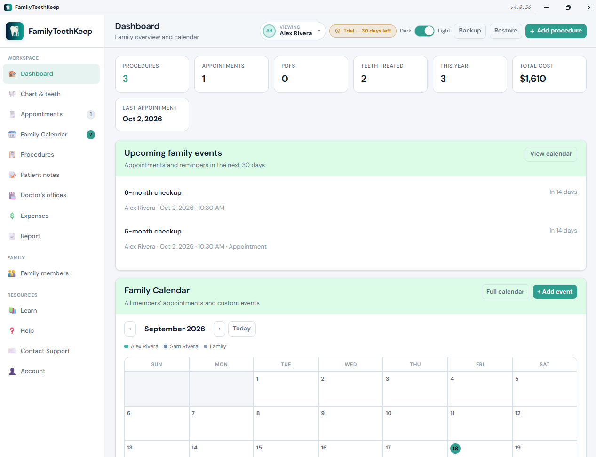The height and width of the screenshot is (457, 596).
Task: Click the Help question mark icon
Action: 12,331
